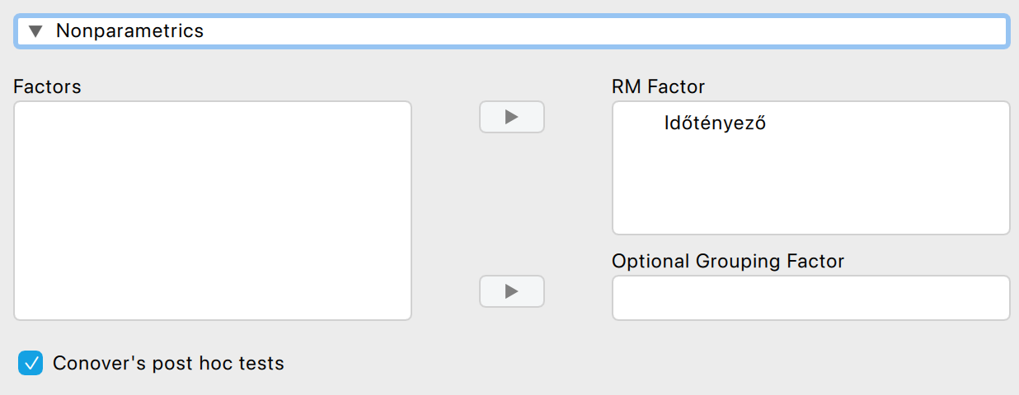Collapse the Nonparametrics section triangle
Image resolution: width=1019 pixels, height=395 pixels.
35,31
